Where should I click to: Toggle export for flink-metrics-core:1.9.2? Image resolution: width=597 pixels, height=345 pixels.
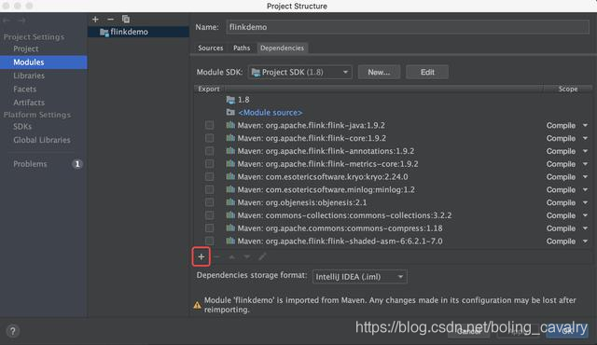209,164
